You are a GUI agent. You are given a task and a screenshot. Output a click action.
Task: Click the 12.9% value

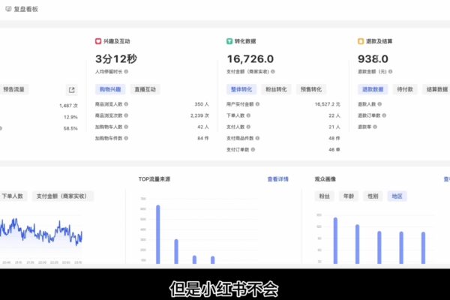[x=70, y=117]
